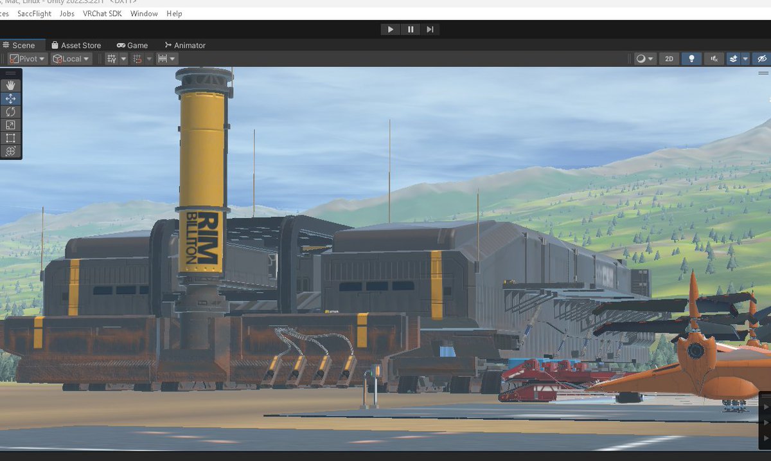Click the Play button

tap(390, 29)
